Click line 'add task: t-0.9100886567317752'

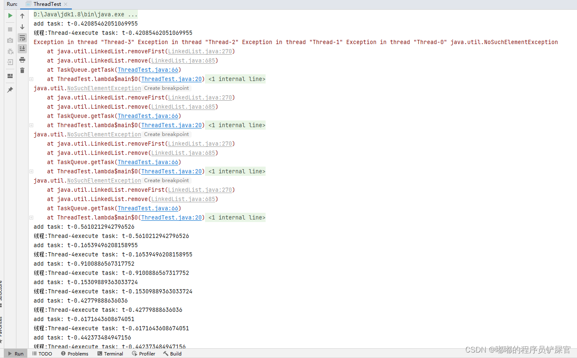(x=84, y=264)
